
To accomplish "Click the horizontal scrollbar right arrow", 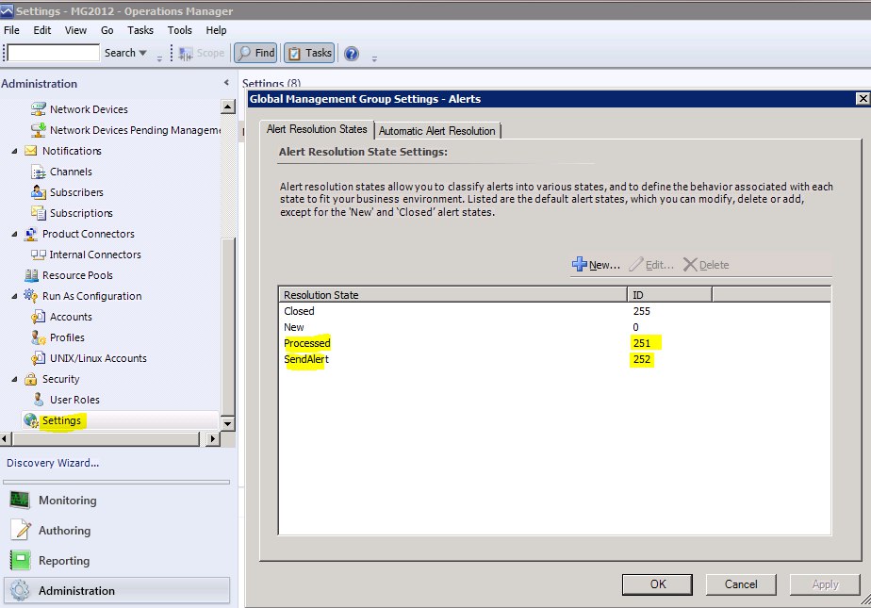I will click(213, 439).
